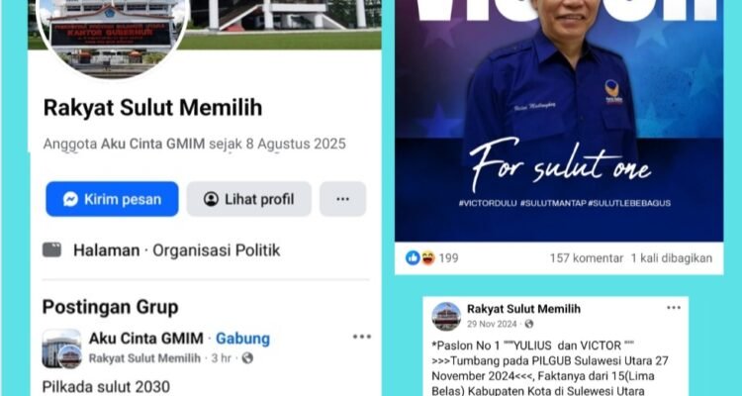Click the avatar on 29 Nov 2024 post
The image size is (742, 396).
pyautogui.click(x=446, y=316)
